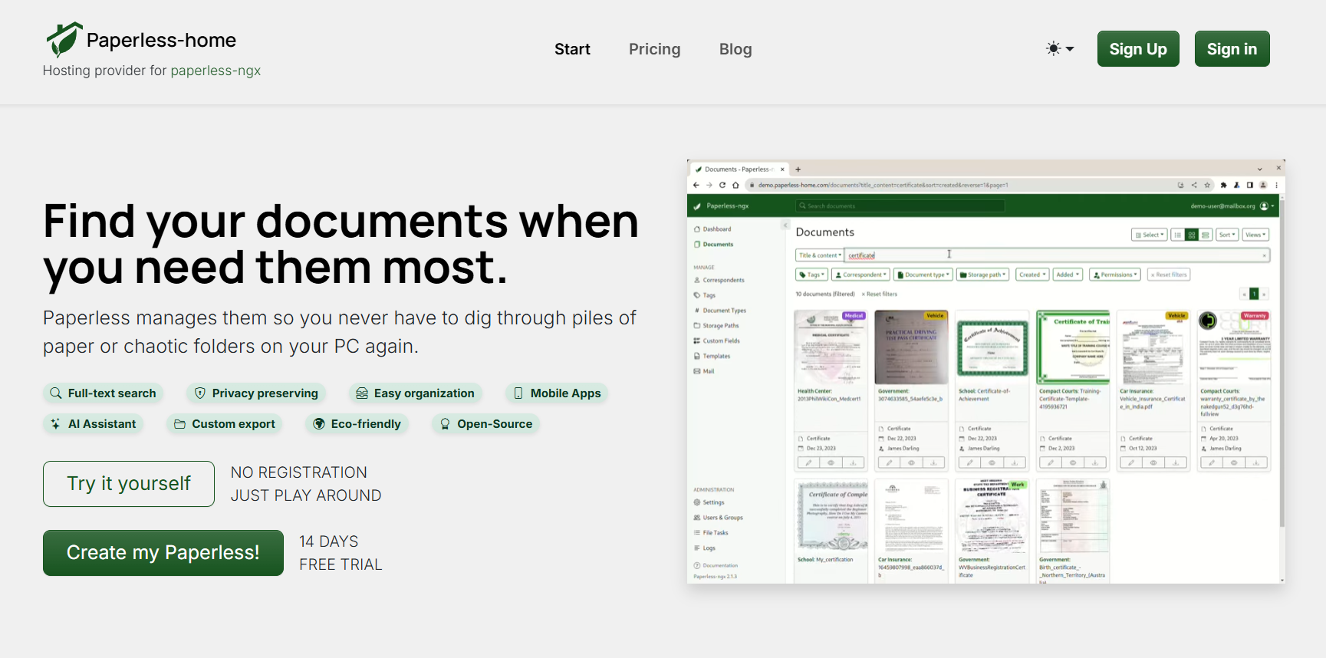Open the Sort dropdown in demo screenshot
The image size is (1326, 658).
pos(1227,235)
